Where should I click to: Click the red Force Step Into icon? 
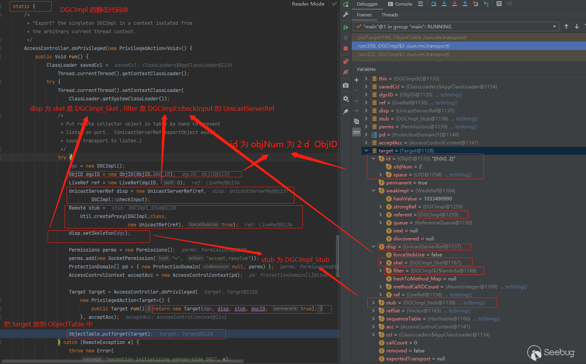coord(455,4)
